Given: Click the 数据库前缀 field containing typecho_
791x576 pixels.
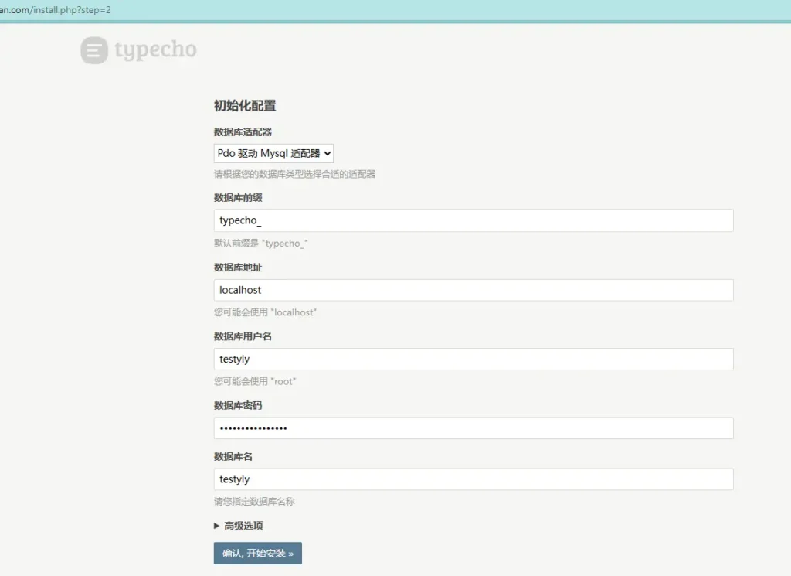Looking at the screenshot, I should [x=473, y=220].
